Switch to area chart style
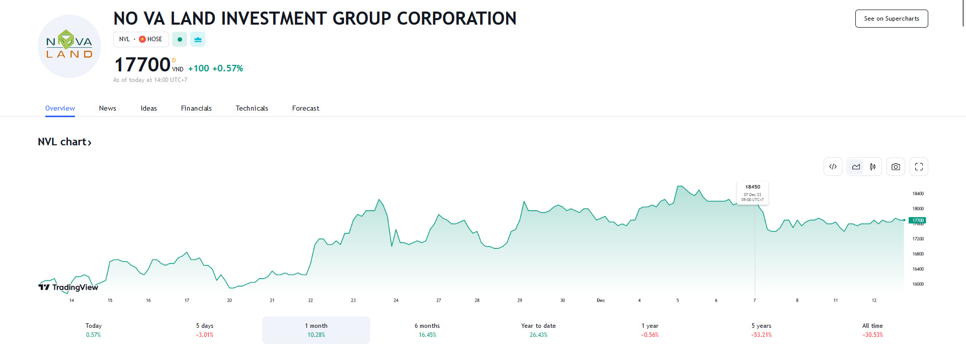Screen dimensions: 966x361 (856, 167)
